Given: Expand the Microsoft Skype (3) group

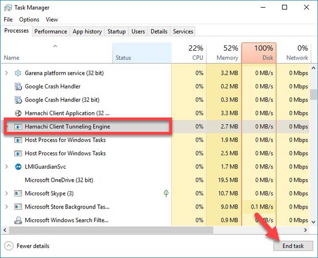Looking at the screenshot, I should click(6, 193).
